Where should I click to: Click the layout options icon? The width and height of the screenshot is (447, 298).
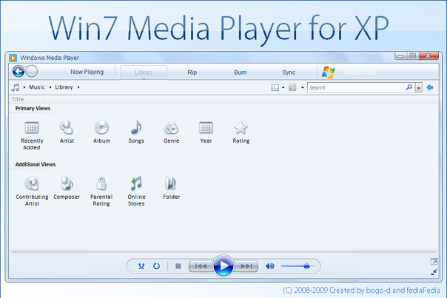275,87
